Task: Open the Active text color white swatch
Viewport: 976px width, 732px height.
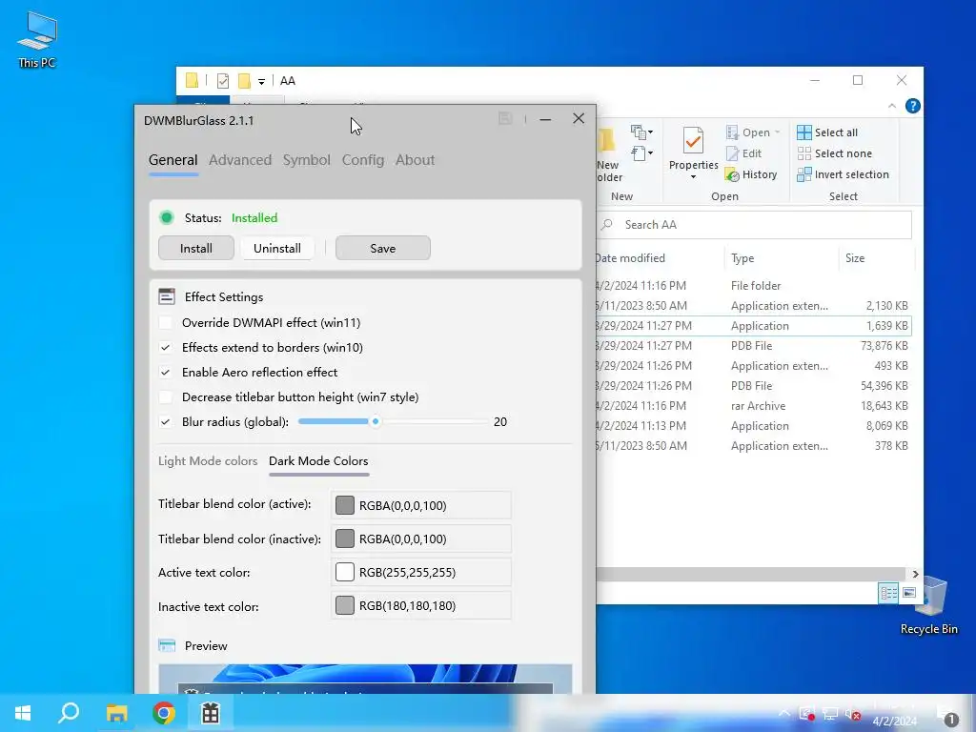Action: pos(345,572)
